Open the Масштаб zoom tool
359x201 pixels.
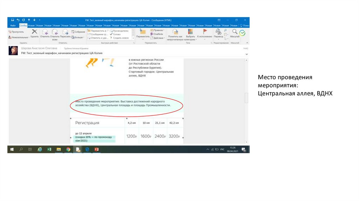coord(235,33)
